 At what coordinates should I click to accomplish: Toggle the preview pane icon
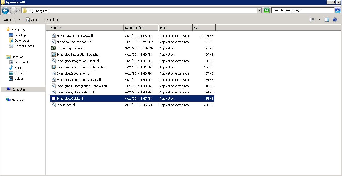[x=327, y=20]
